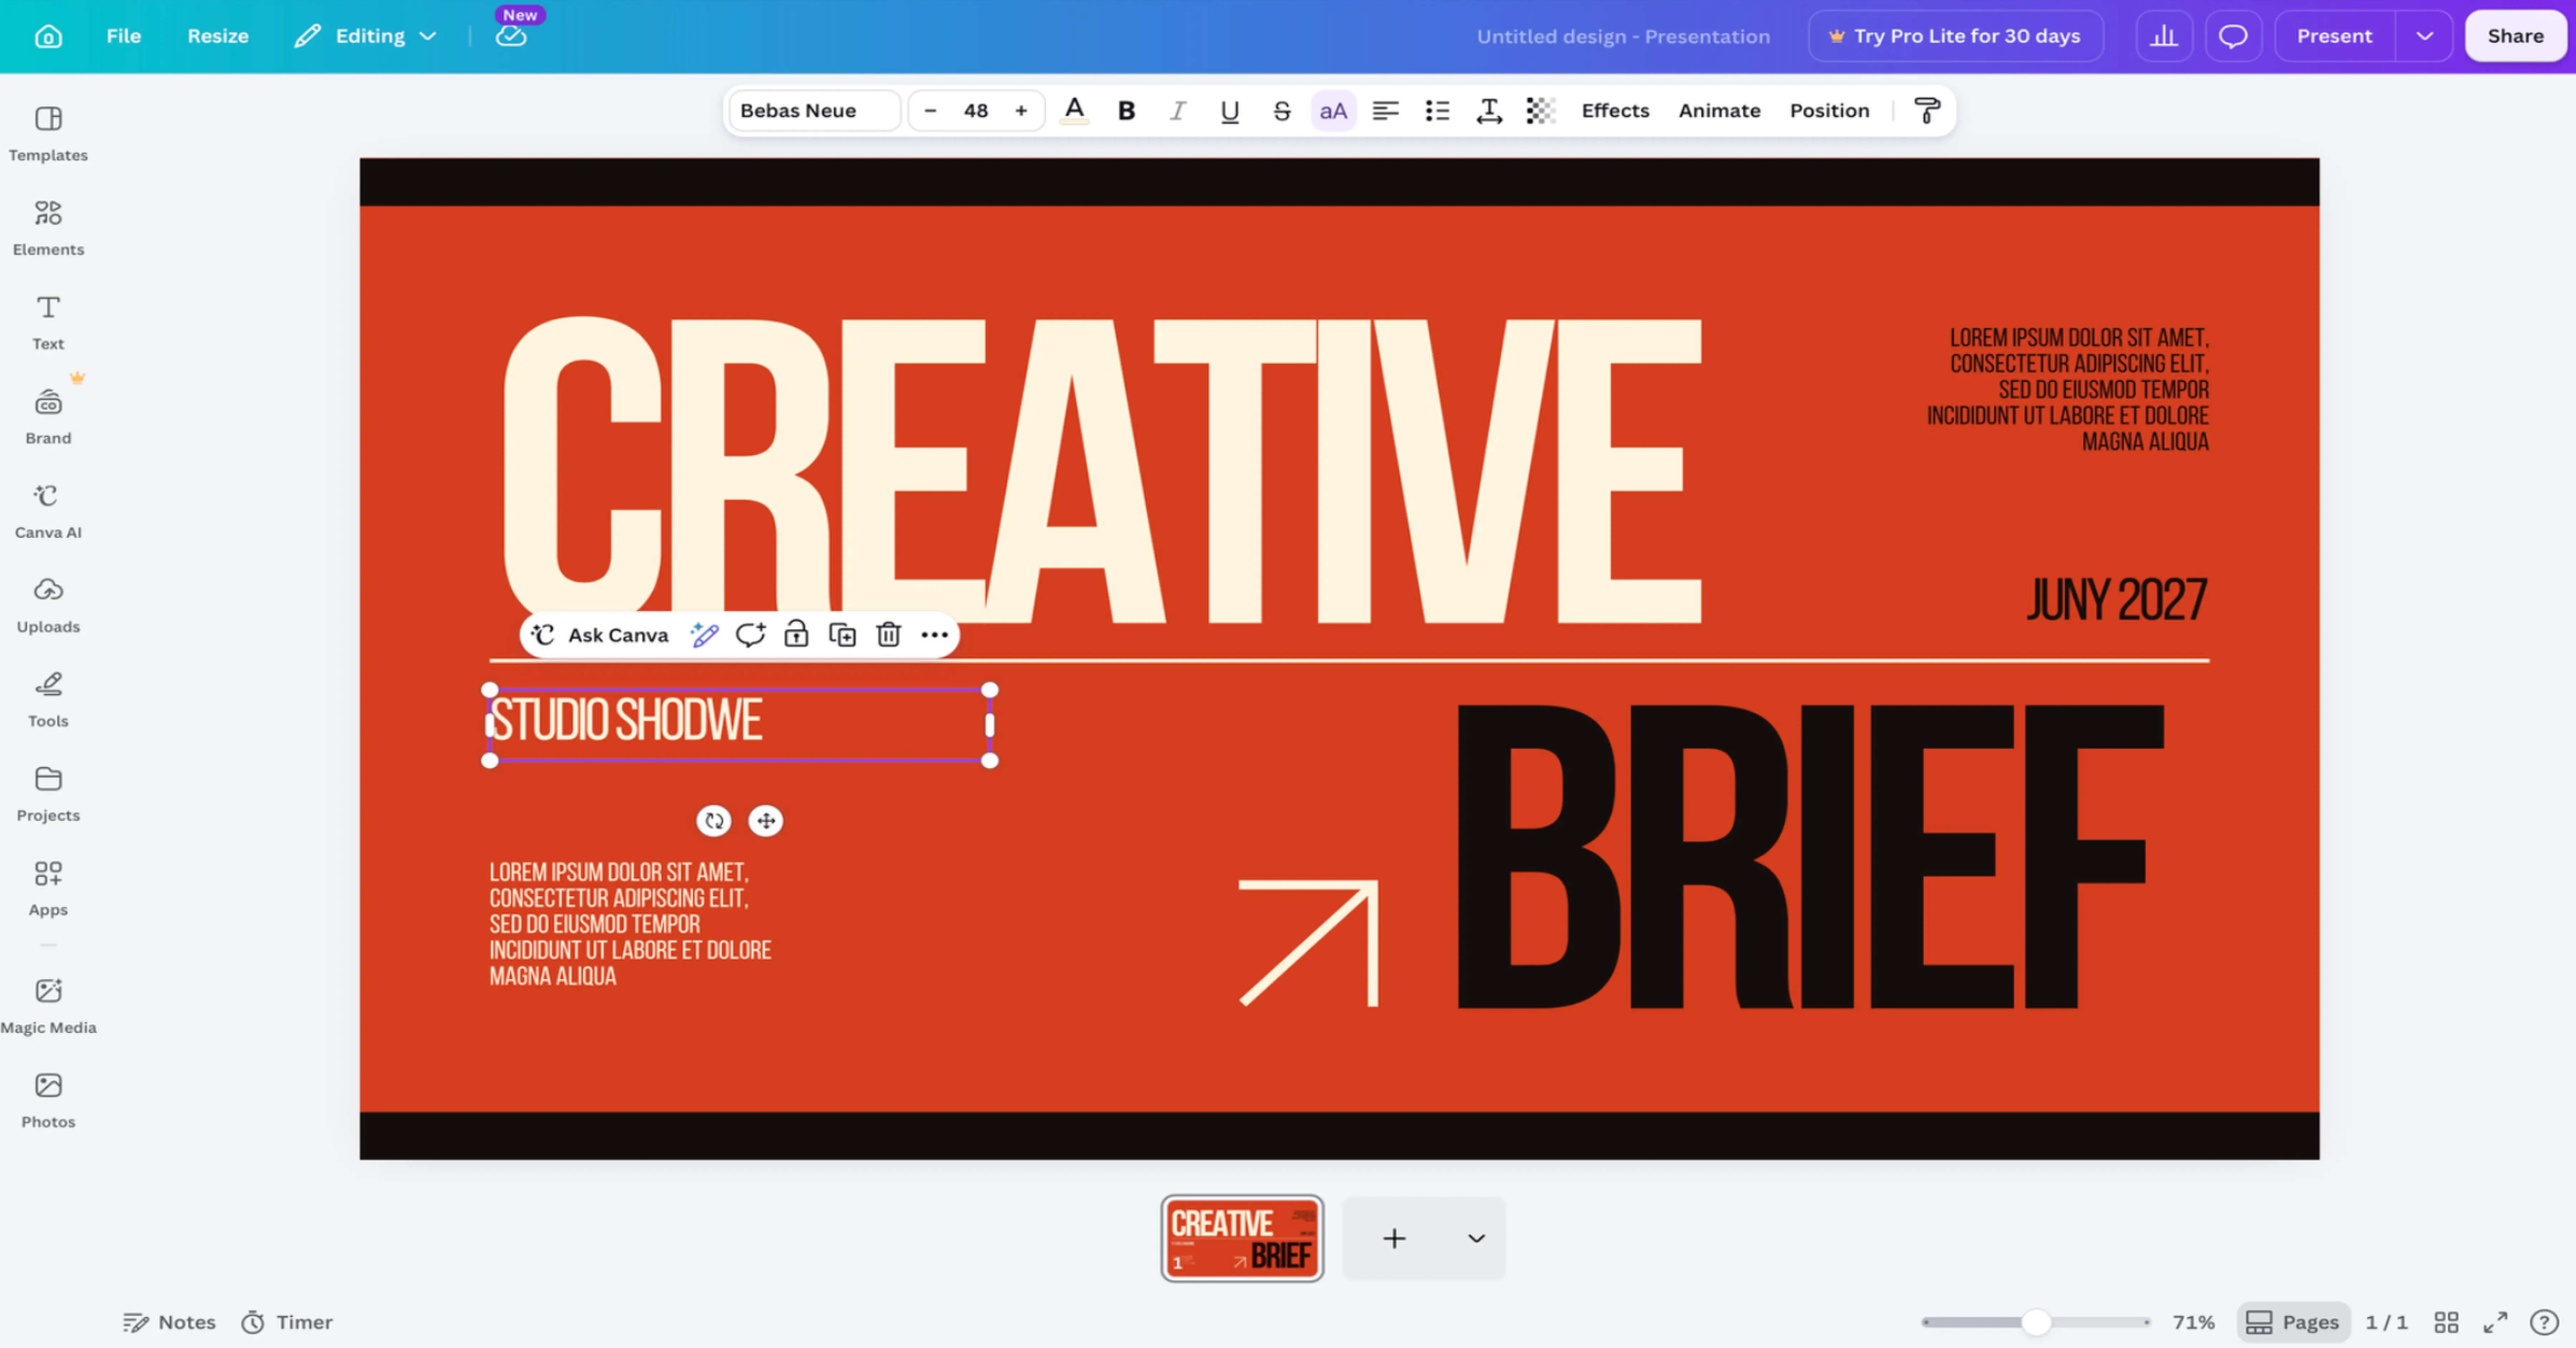Viewport: 2576px width, 1348px height.
Task: Lock the selected text element
Action: [796, 635]
